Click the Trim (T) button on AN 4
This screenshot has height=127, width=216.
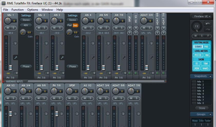coord(93,44)
